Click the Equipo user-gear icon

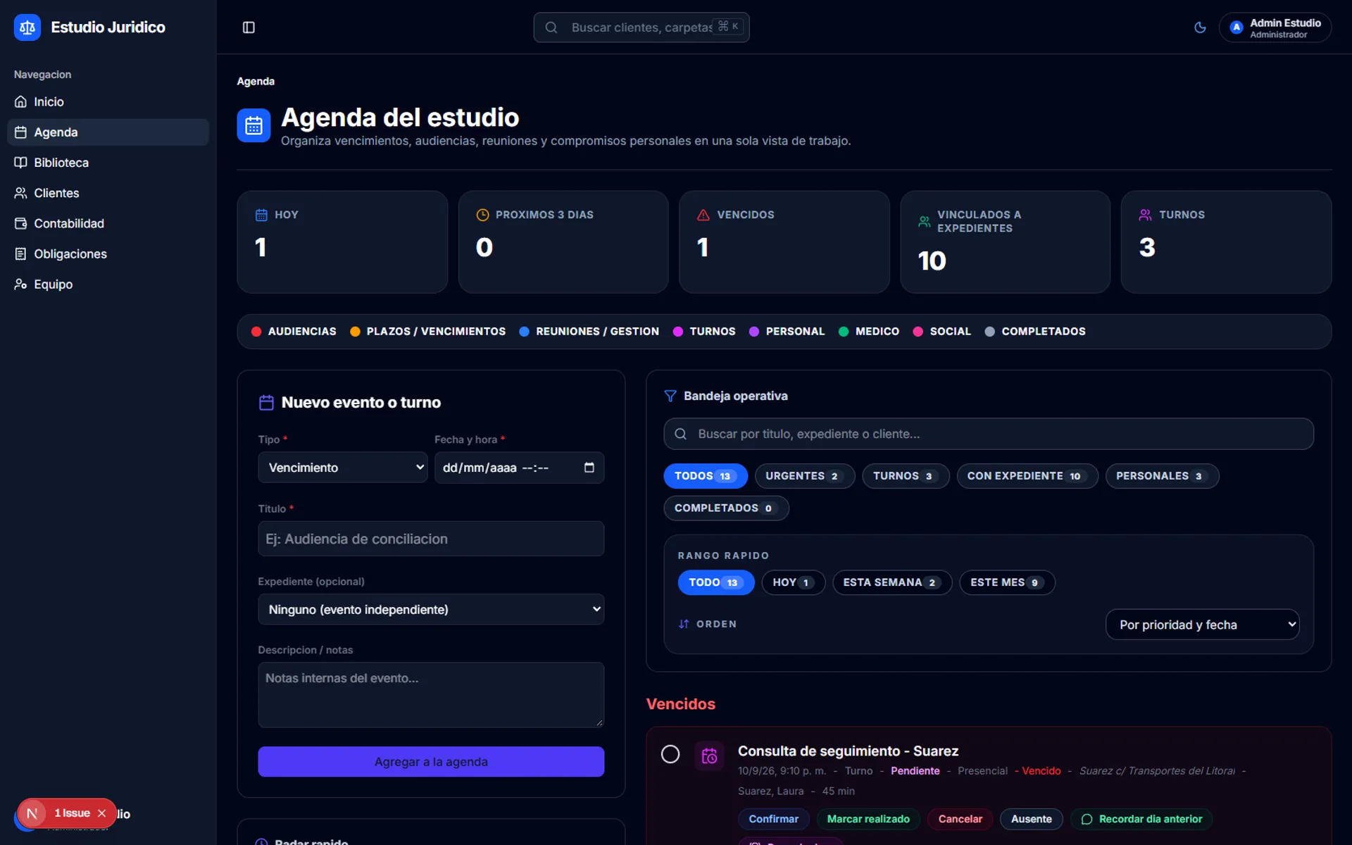(x=21, y=284)
